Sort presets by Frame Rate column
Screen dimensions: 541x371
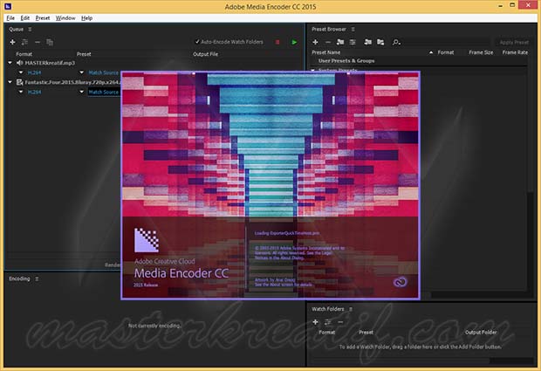click(515, 52)
